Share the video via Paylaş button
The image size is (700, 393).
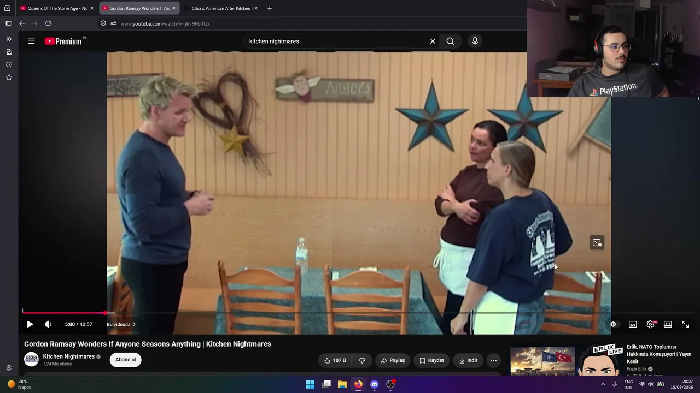[393, 360]
